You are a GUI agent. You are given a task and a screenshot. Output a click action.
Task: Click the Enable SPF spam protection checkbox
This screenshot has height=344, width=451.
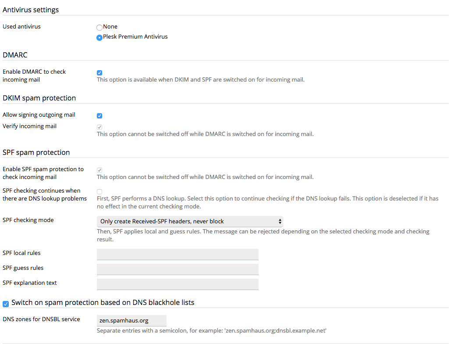click(99, 170)
